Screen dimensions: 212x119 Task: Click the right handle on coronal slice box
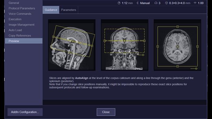pos(144,41)
